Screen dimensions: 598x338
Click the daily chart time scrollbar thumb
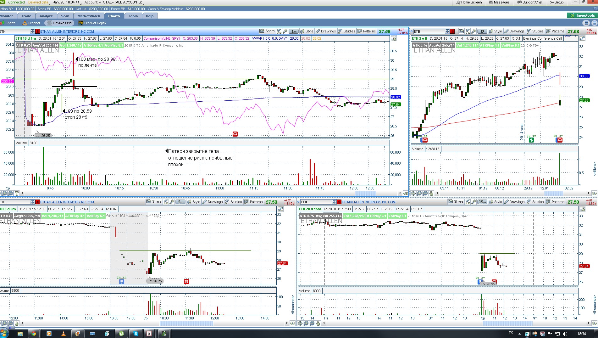click(554, 193)
